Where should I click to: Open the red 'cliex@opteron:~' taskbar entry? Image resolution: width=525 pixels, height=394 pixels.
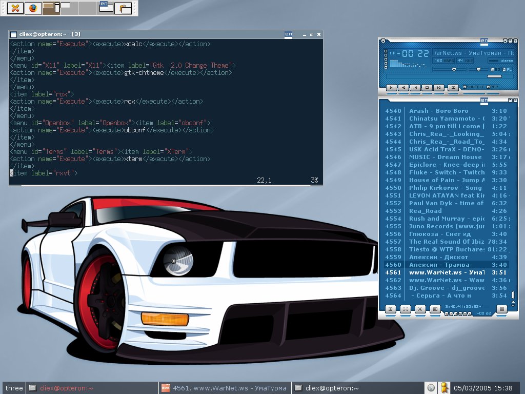click(x=92, y=388)
